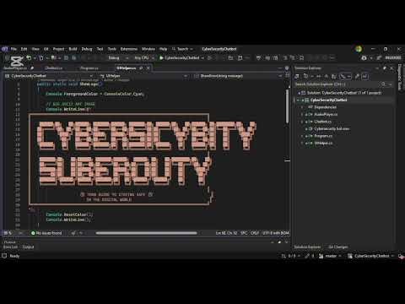The image size is (405, 304).
Task: Switch to the Git Changes tab
Action: pos(338,247)
